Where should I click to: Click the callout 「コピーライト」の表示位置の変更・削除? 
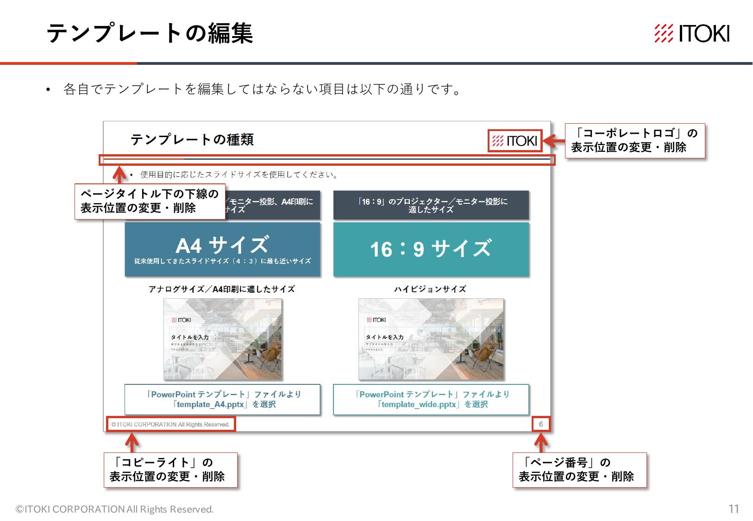[x=170, y=470]
